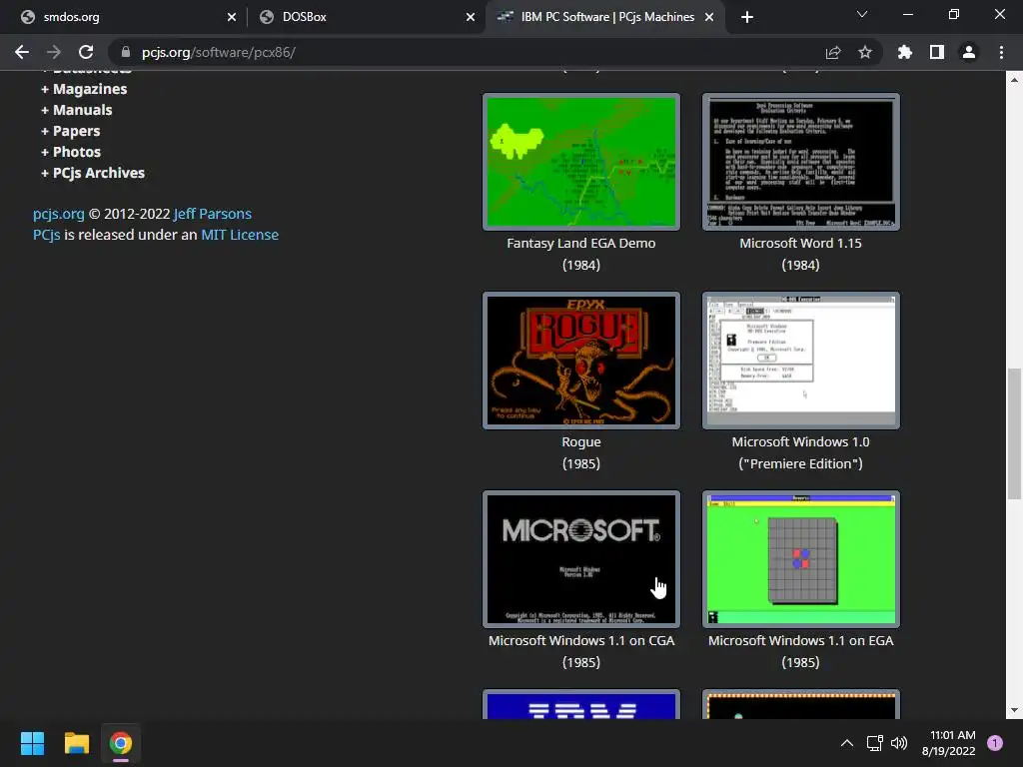Close the DOSBox tab
This screenshot has width=1023, height=767.
tap(471, 17)
